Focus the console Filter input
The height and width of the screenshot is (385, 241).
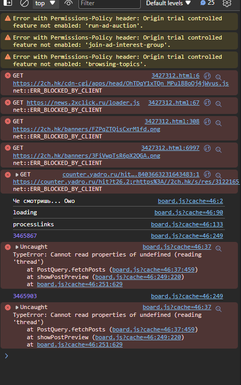click(x=110, y=4)
